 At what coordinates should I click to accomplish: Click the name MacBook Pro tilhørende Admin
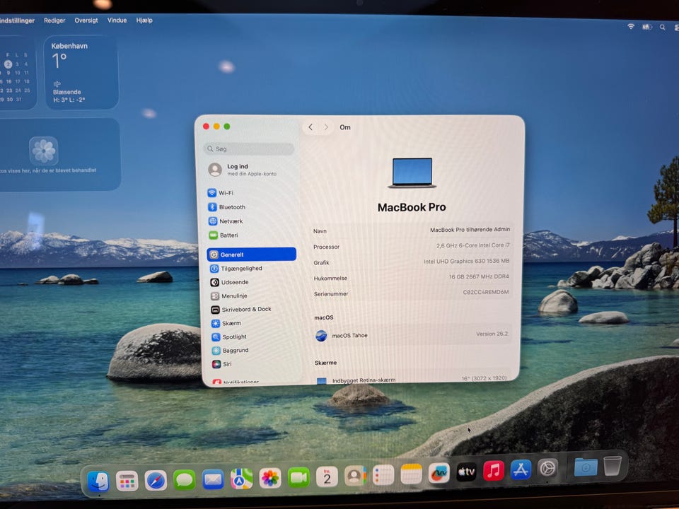point(470,230)
